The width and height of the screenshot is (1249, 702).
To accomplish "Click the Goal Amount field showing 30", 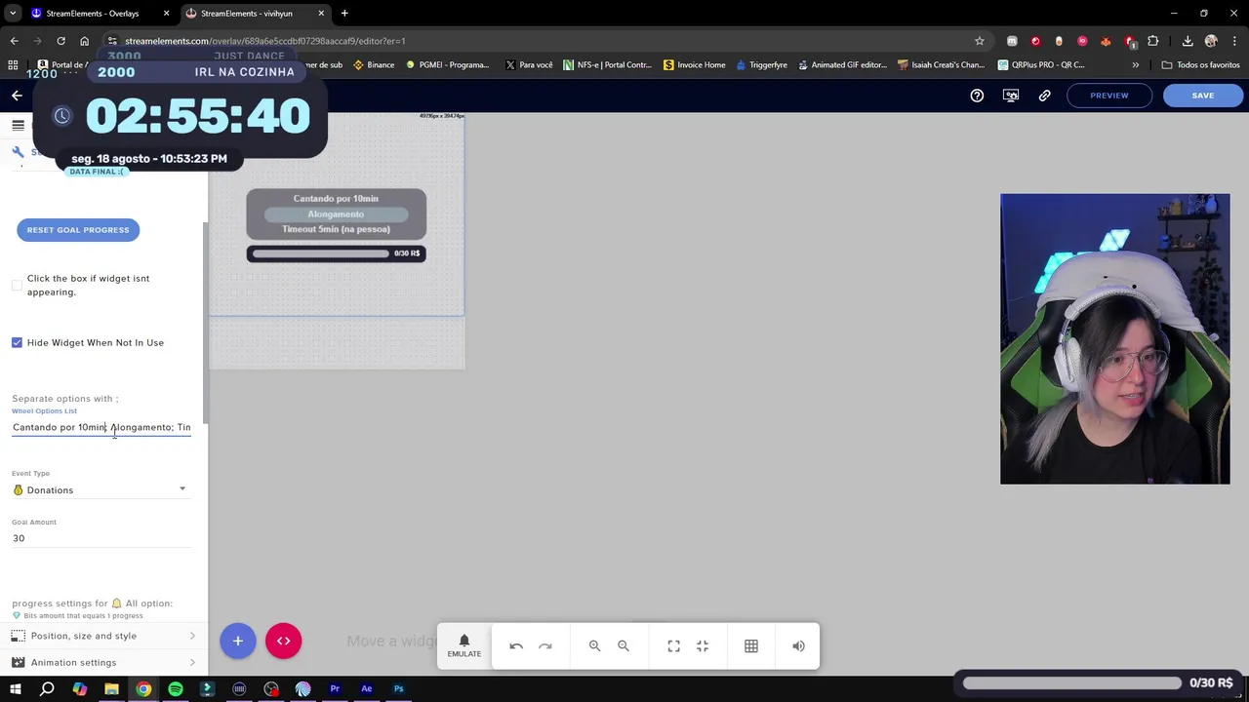I will [x=101, y=538].
